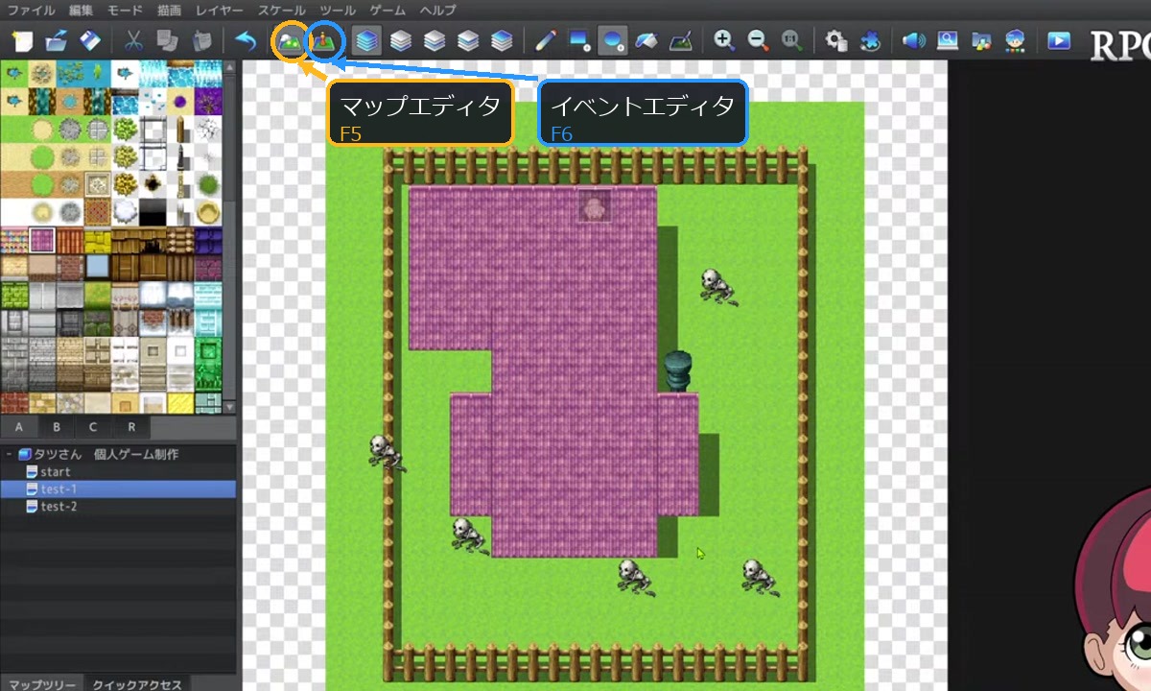Open the Database gear icon
The width and height of the screenshot is (1151, 691).
836,41
